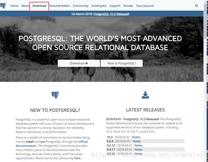Open the Support nav item
The image size is (208, 162).
pyautogui.click(x=115, y=6)
